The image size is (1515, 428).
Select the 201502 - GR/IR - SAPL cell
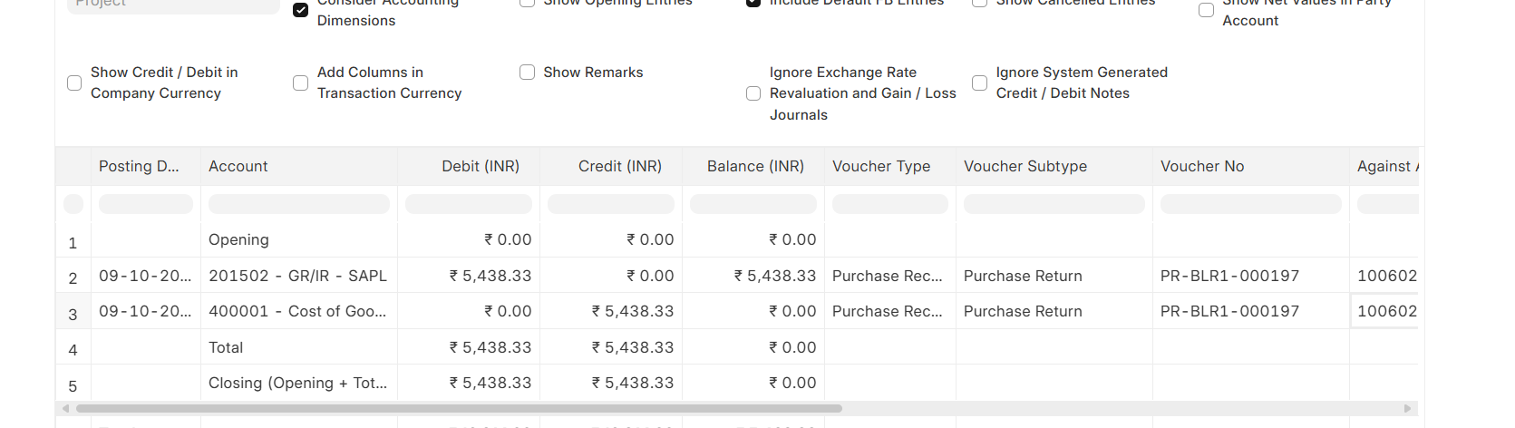(x=297, y=276)
